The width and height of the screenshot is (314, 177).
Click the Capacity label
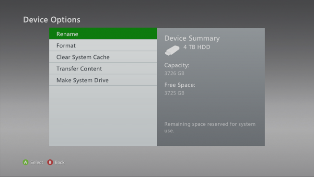(176, 65)
